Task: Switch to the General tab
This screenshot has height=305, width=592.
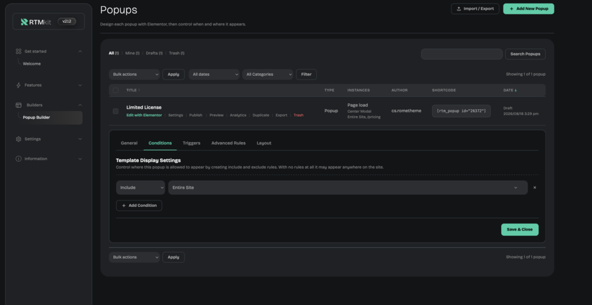Action: pyautogui.click(x=129, y=143)
